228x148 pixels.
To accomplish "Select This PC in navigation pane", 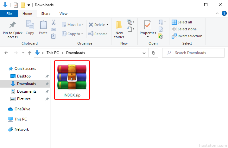I will coord(17,119).
